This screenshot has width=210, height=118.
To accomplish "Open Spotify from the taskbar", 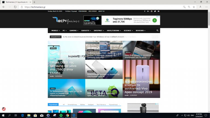I will pyautogui.click(x=61, y=115).
